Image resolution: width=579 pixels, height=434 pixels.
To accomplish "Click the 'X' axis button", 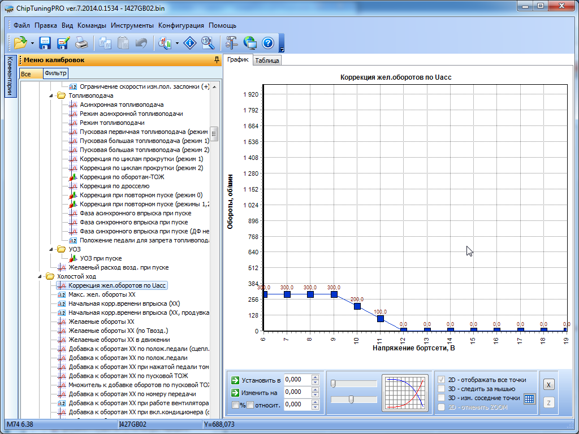I will (548, 384).
